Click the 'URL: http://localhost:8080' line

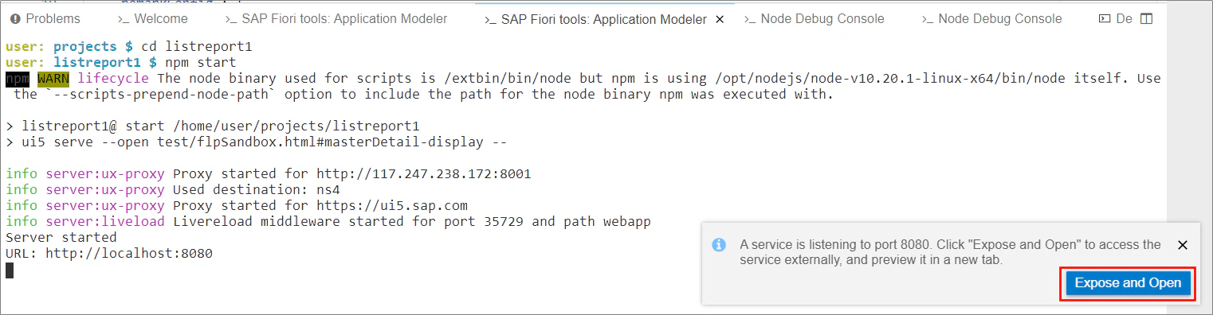[109, 254]
